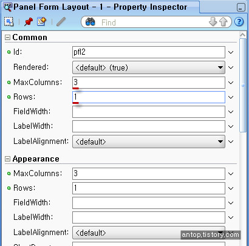This screenshot has width=249, height=246.
Task: Open the LabelAlignment dropdown under Common
Action: point(220,142)
